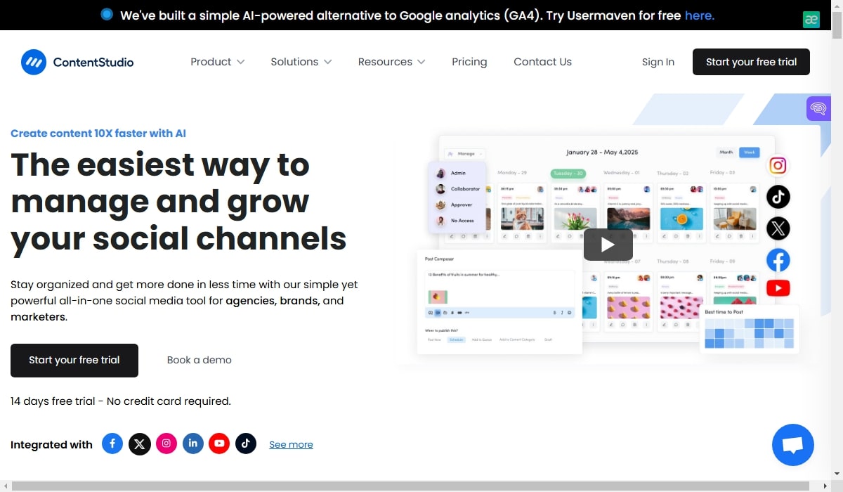
Task: Click the pink Instagram integration icon
Action: tap(166, 444)
